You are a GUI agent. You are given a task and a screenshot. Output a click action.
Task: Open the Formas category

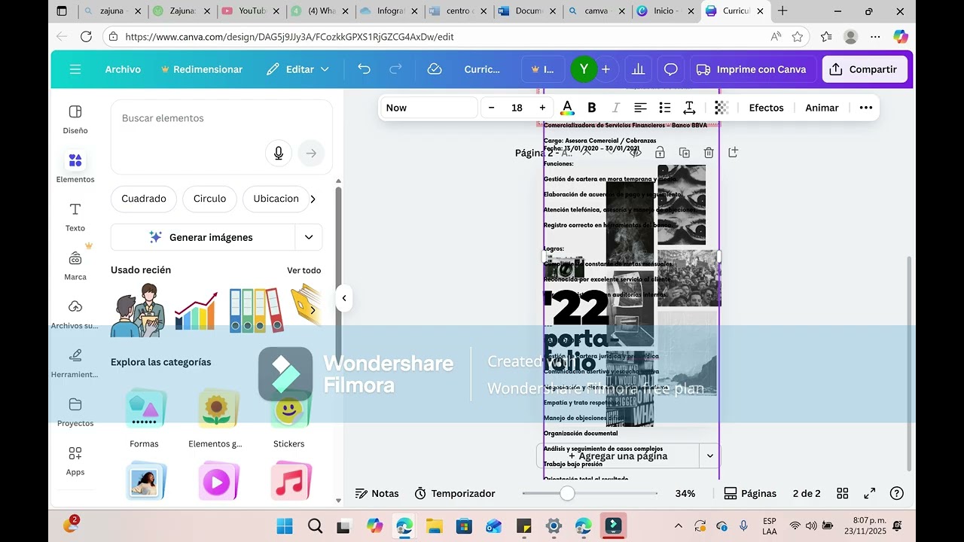point(144,419)
